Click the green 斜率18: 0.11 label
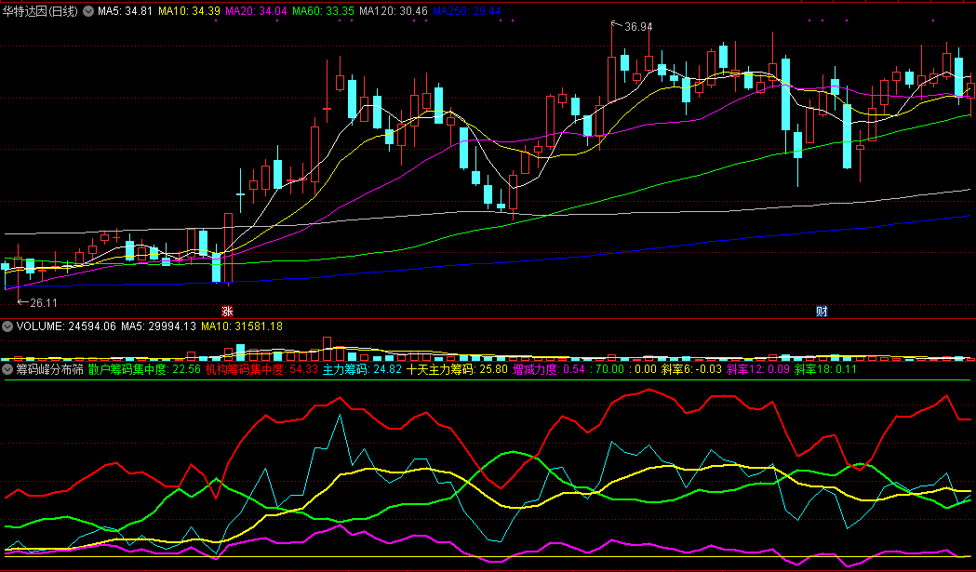 (825, 369)
